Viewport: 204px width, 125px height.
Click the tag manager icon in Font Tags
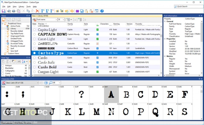(14, 61)
